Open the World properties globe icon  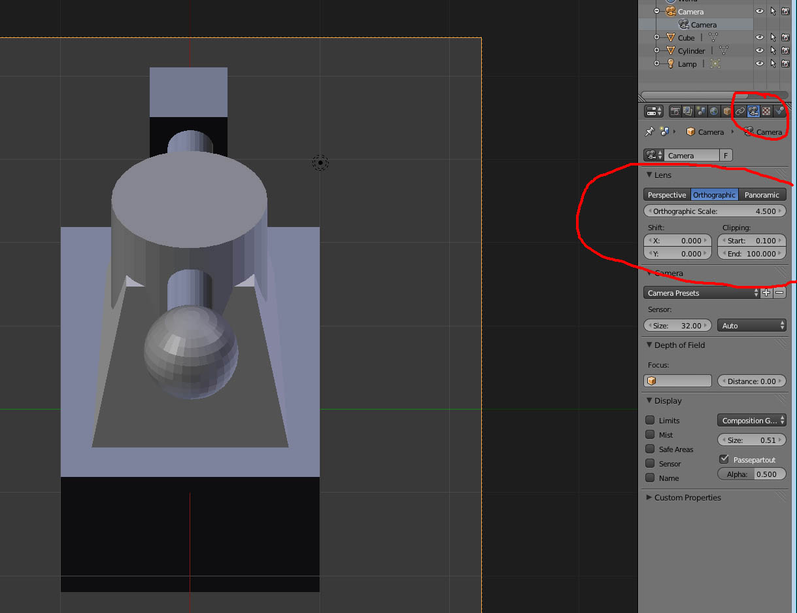(x=714, y=111)
